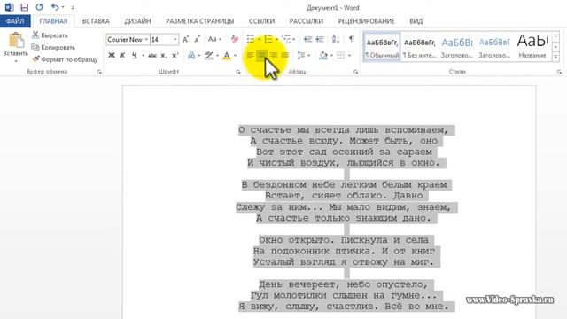Justify text alignment icon
Screen dimensions: 567x319
tap(285, 55)
